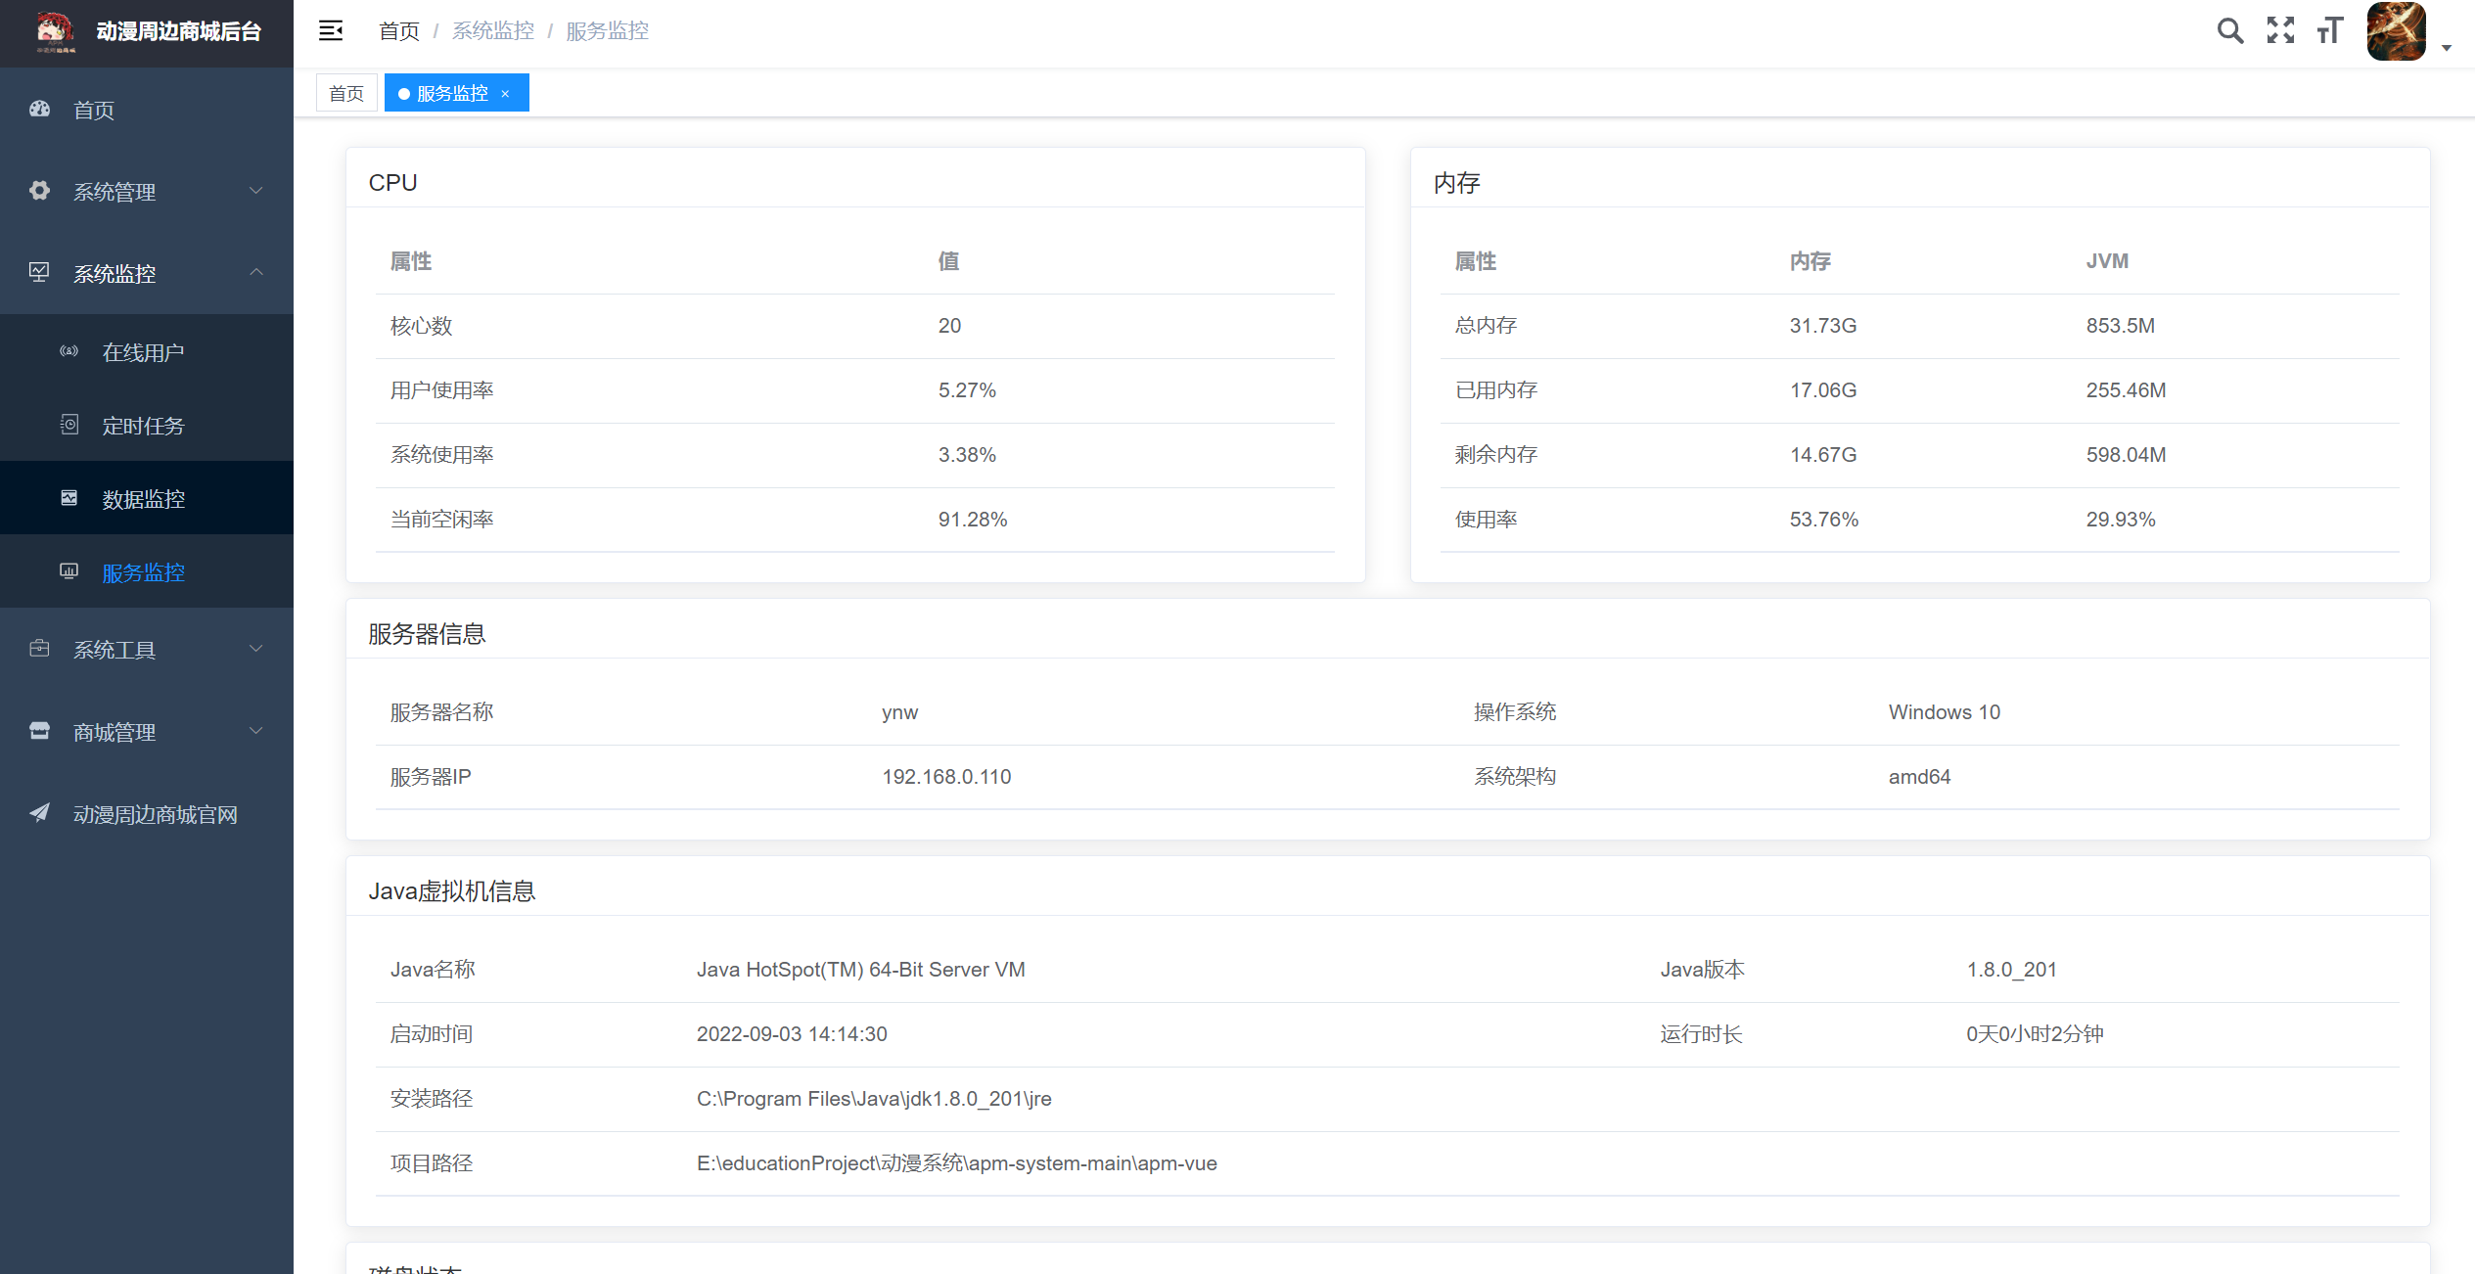Open avatar dropdown caret arrow
2475x1274 pixels.
(x=2446, y=47)
